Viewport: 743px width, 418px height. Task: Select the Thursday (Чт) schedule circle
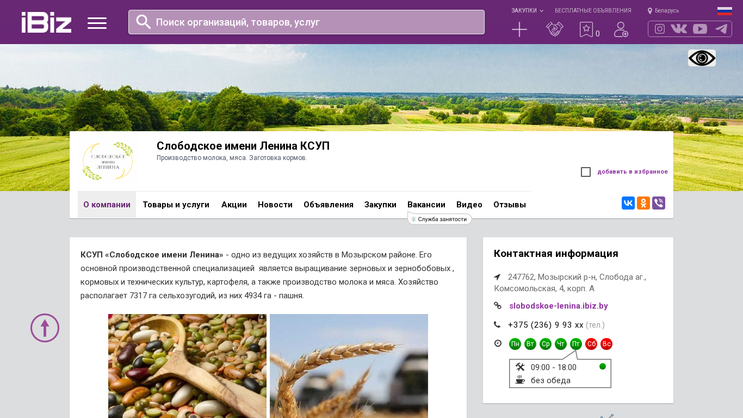pos(561,344)
